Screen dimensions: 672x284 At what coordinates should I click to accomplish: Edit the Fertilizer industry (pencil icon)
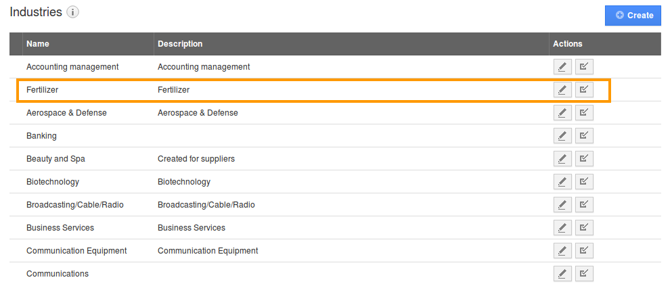[x=562, y=90]
